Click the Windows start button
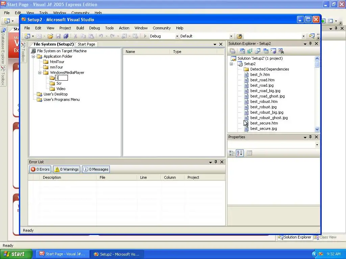The width and height of the screenshot is (346, 259). tap(16, 254)
